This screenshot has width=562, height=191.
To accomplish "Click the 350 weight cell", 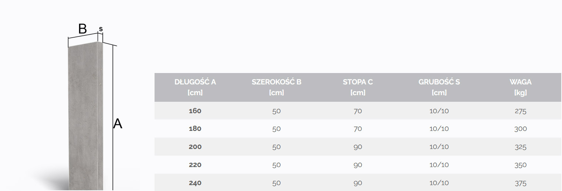I will tap(521, 165).
